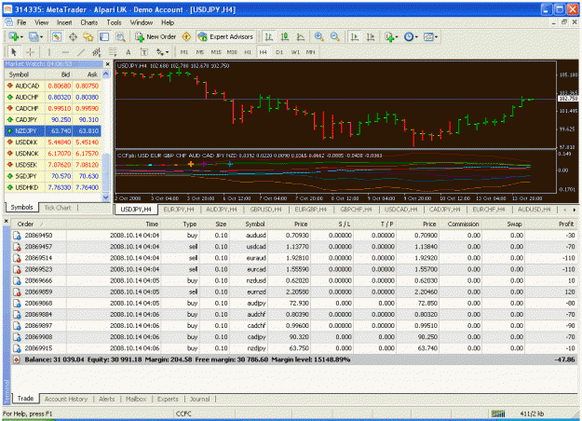582x421 pixels.
Task: Toggle the Market Watch window icon
Action: click(57, 36)
